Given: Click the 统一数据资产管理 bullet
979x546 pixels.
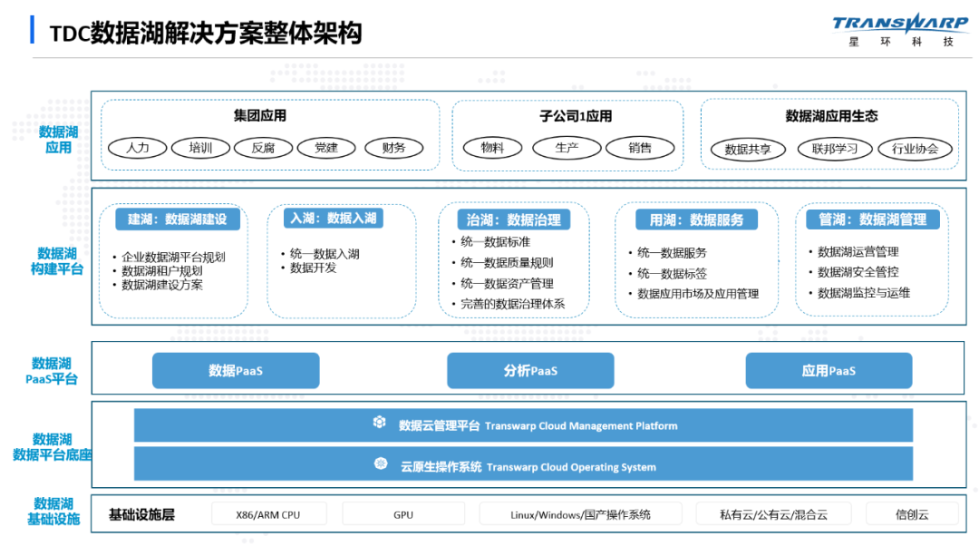Looking at the screenshot, I should (507, 284).
